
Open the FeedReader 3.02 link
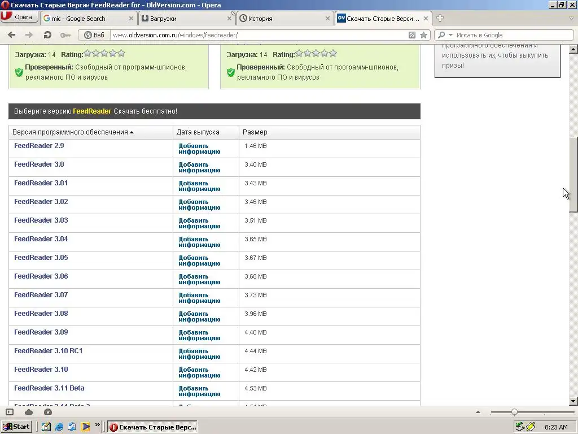click(x=41, y=202)
